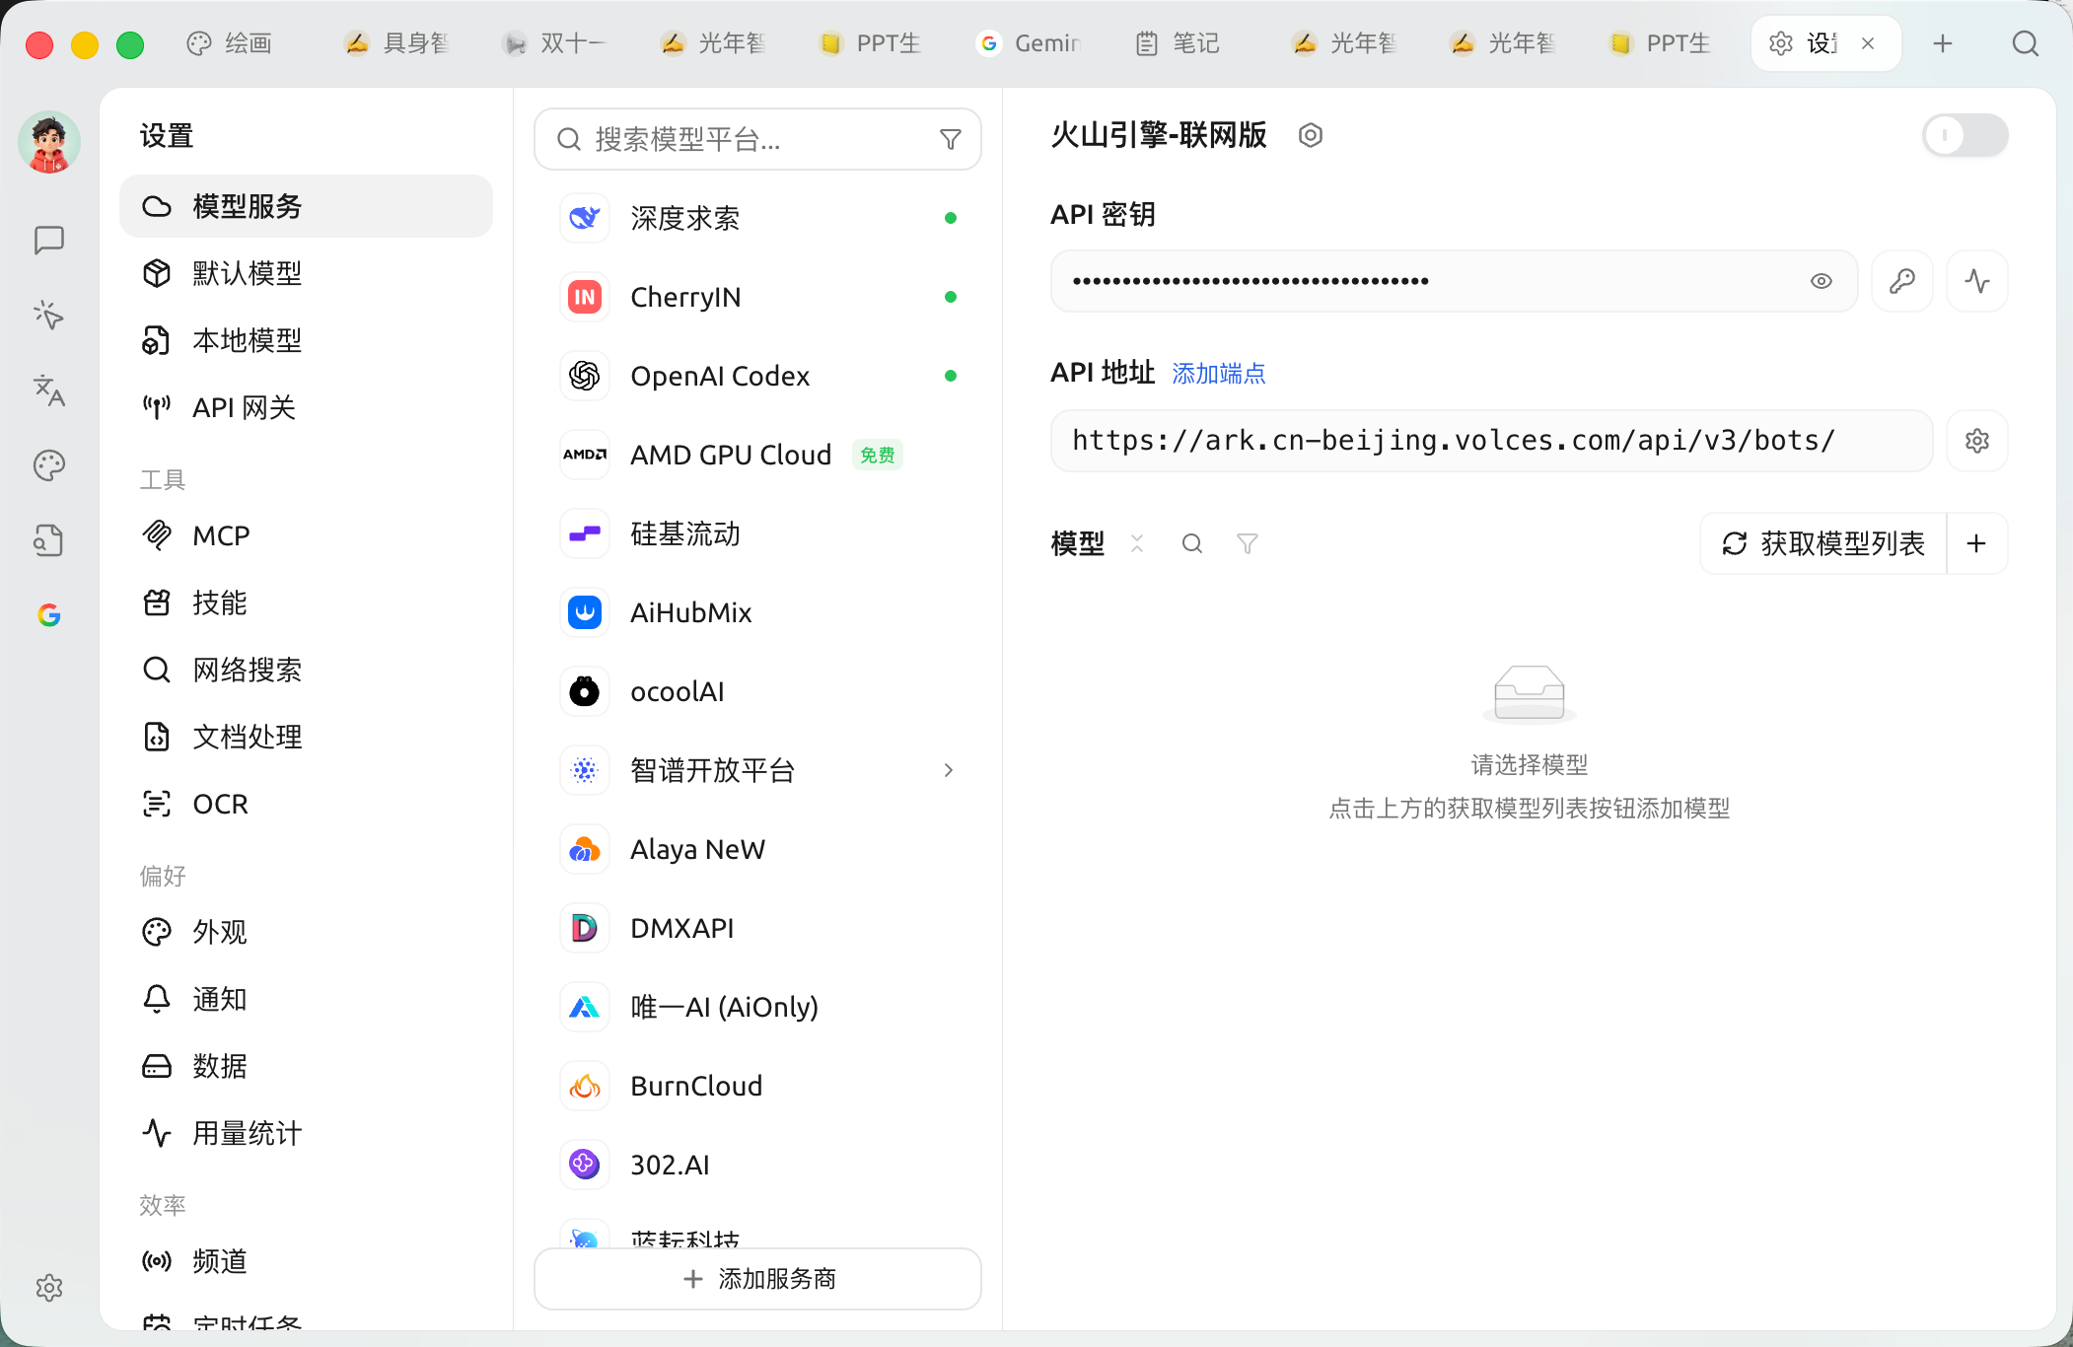Show the API key with eye icon
The height and width of the screenshot is (1347, 2073).
[x=1822, y=281]
